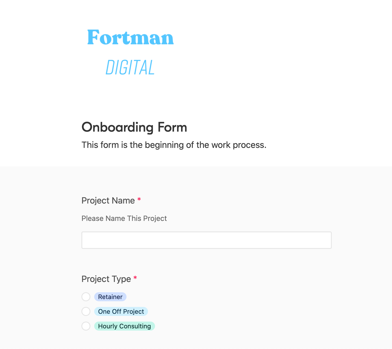Click the Retainer purple tag label
392x349 pixels.
110,297
